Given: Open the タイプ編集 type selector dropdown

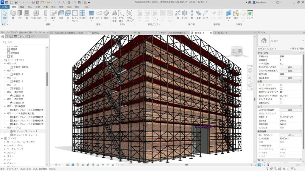Looking at the screenshot, I should coord(297,48).
